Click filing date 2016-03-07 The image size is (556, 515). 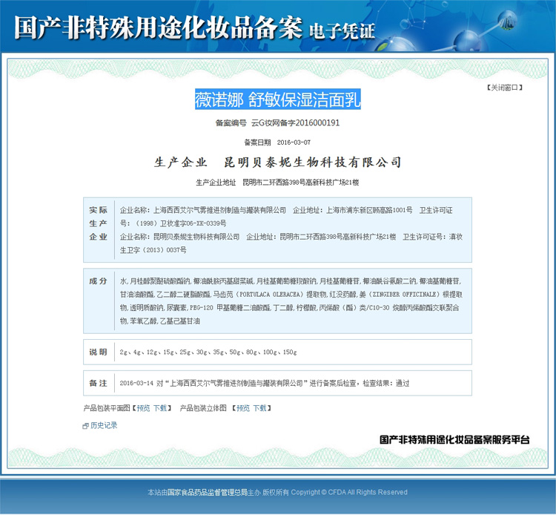[x=294, y=142]
